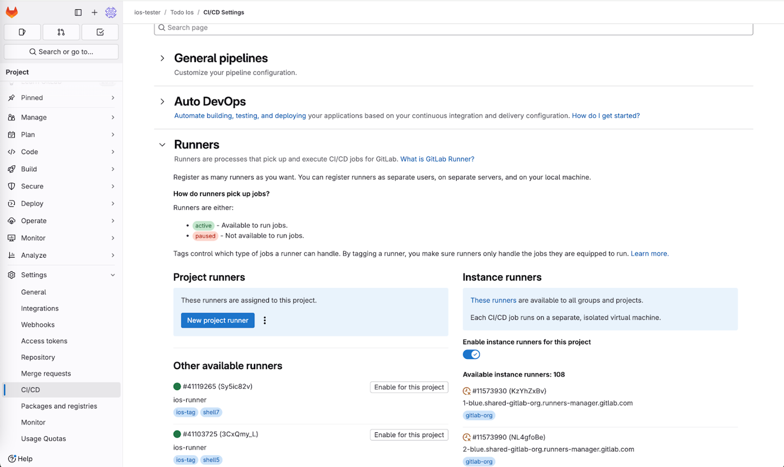The image size is (784, 467).
Task: Click the green active status badge
Action: point(204,226)
